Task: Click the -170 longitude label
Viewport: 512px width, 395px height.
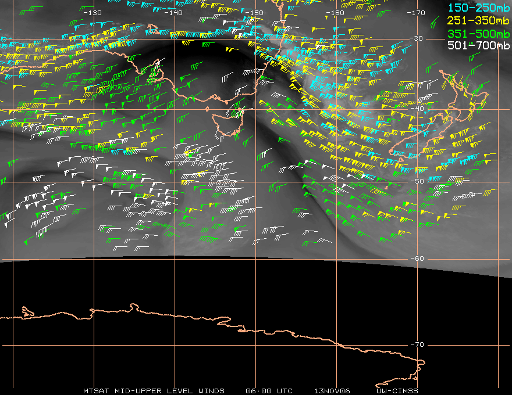Action: tap(416, 13)
